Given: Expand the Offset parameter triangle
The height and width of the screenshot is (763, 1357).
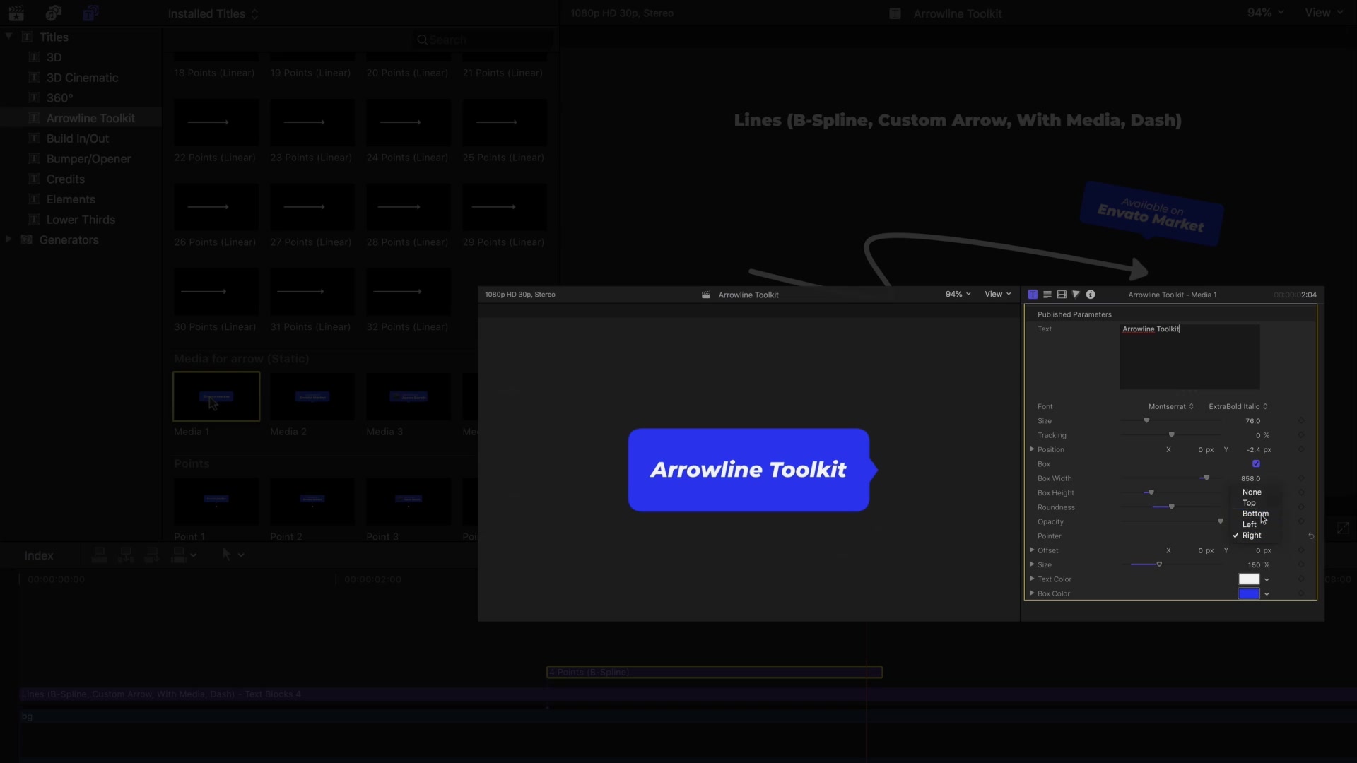Looking at the screenshot, I should coord(1032,550).
